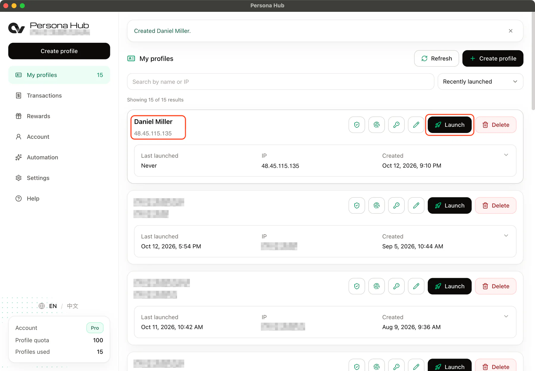Expand details chevron for profile created Aug 9

tap(506, 316)
